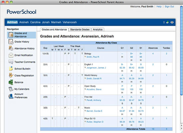This screenshot has width=183, height=133.
Task: Open World History tardies count 1
Action: point(167,75)
